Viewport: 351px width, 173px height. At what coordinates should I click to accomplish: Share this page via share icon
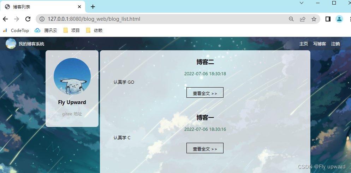tap(303, 19)
